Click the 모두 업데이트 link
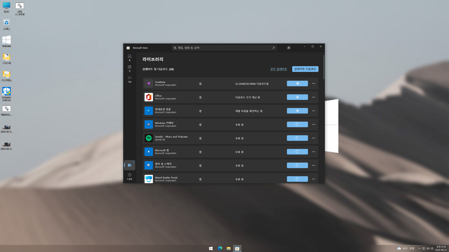This screenshot has height=252, width=449. point(279,69)
